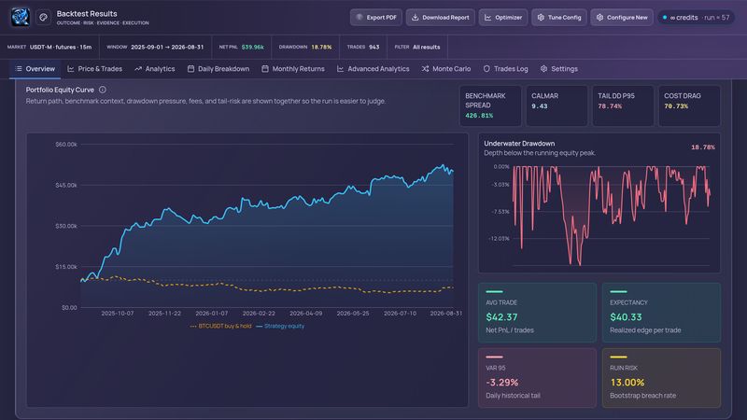Click the Settings gear icon in tab bar

[x=543, y=69]
